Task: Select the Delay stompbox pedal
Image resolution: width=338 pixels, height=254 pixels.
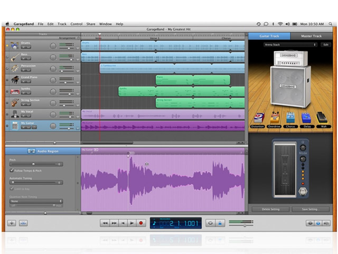Action: [306, 118]
